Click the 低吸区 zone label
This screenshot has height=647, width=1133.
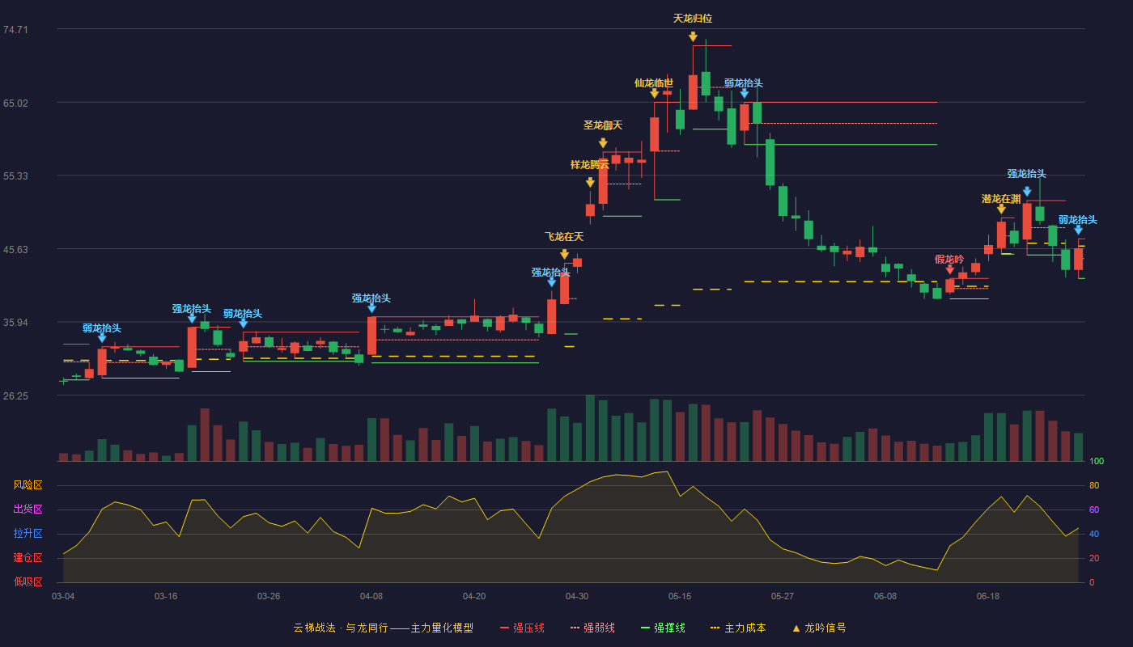click(x=28, y=581)
